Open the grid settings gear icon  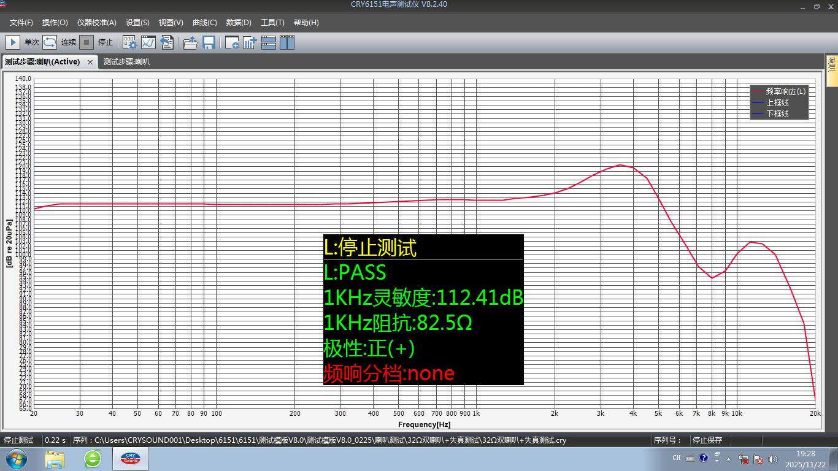tap(130, 42)
